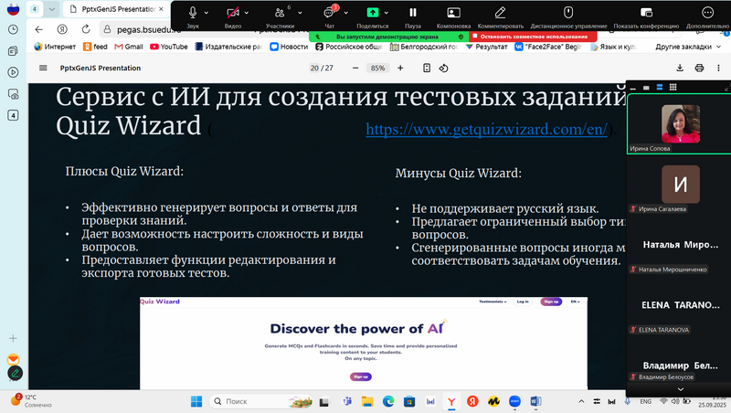The image size is (731, 413).
Task: Open the Чат panel in the meeting toolbar
Action: point(330,13)
